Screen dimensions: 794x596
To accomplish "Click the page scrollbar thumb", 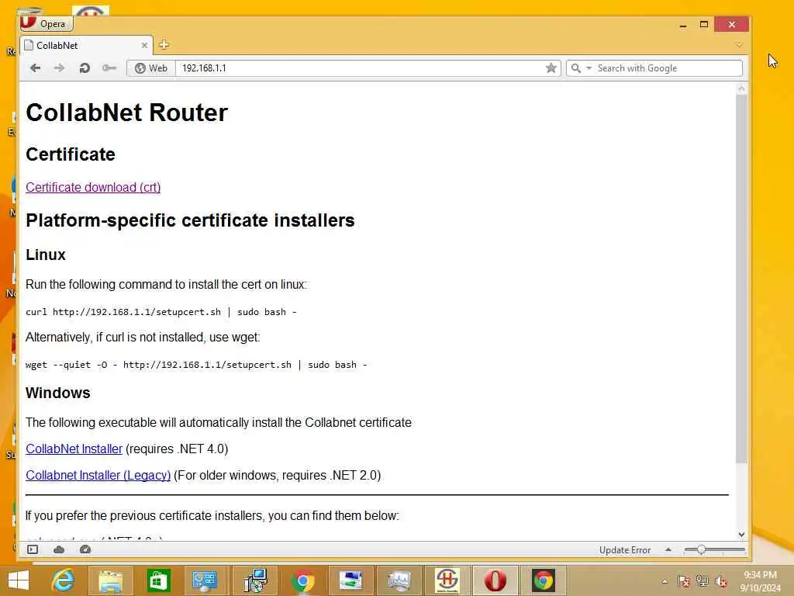I will pyautogui.click(x=741, y=279).
